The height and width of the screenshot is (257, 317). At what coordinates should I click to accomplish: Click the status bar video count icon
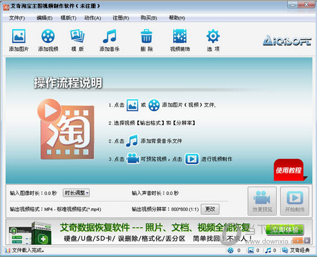point(230,251)
